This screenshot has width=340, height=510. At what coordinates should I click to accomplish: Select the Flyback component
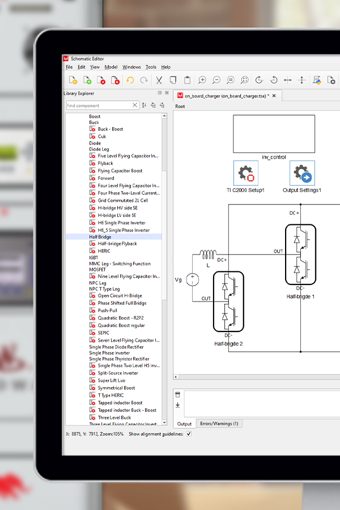point(105,163)
